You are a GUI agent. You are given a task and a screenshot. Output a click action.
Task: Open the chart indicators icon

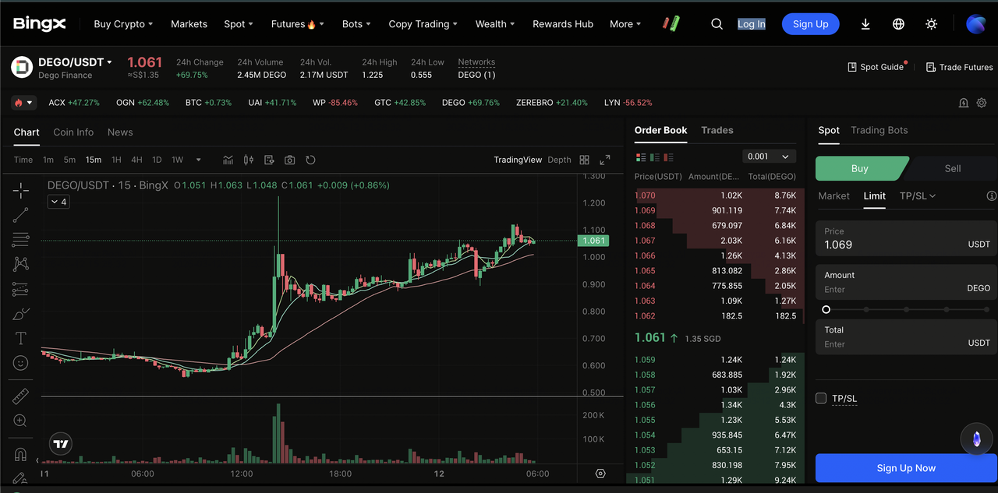pyautogui.click(x=228, y=160)
